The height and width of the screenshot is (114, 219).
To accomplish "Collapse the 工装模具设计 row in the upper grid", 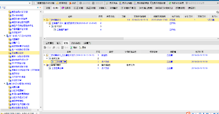I will 44,20.
